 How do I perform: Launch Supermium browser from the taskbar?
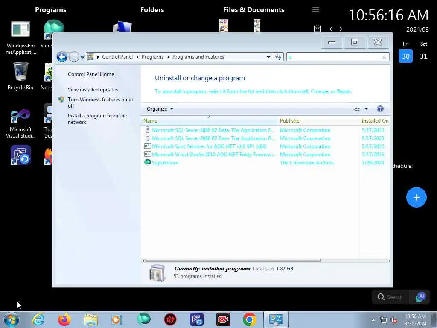[x=144, y=319]
